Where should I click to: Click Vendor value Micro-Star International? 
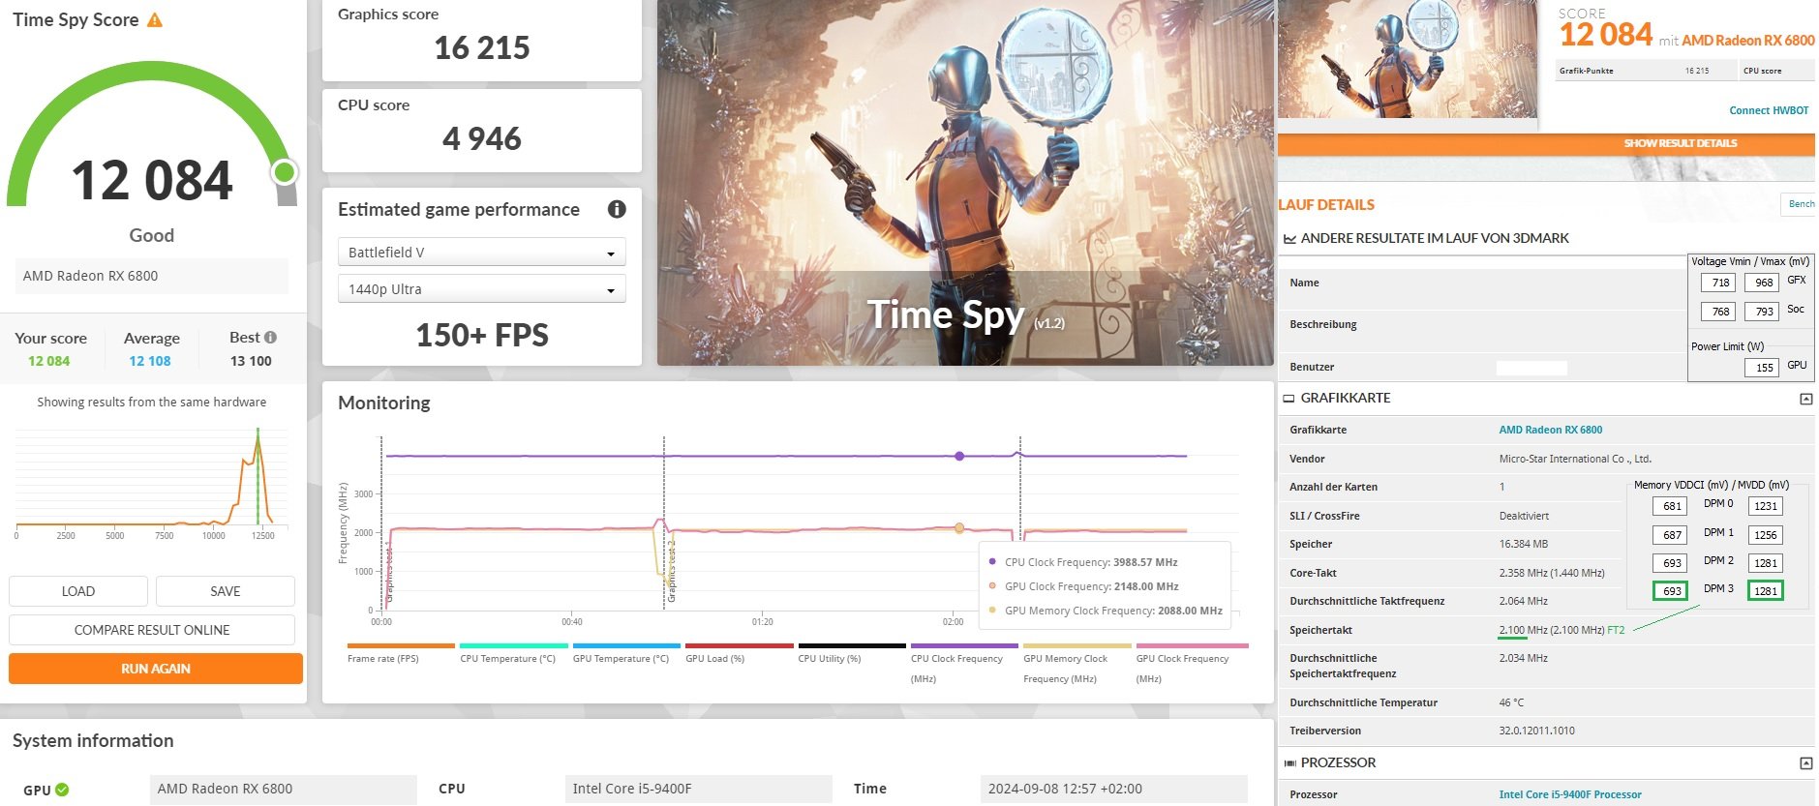click(1575, 459)
